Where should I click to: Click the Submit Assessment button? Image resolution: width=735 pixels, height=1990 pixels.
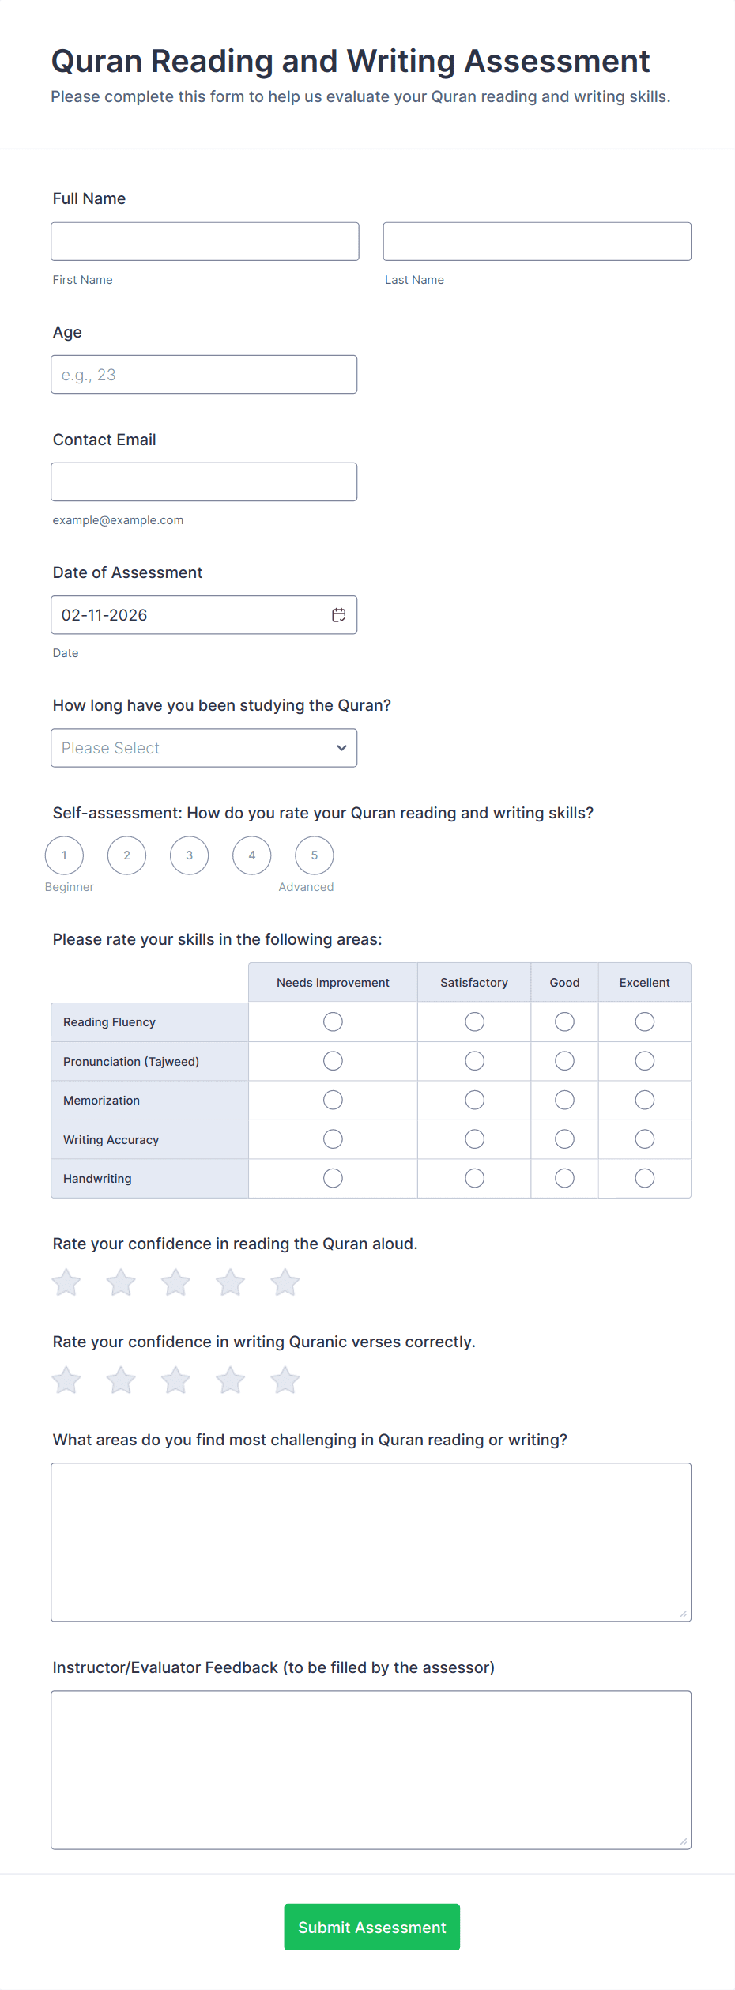point(372,1928)
